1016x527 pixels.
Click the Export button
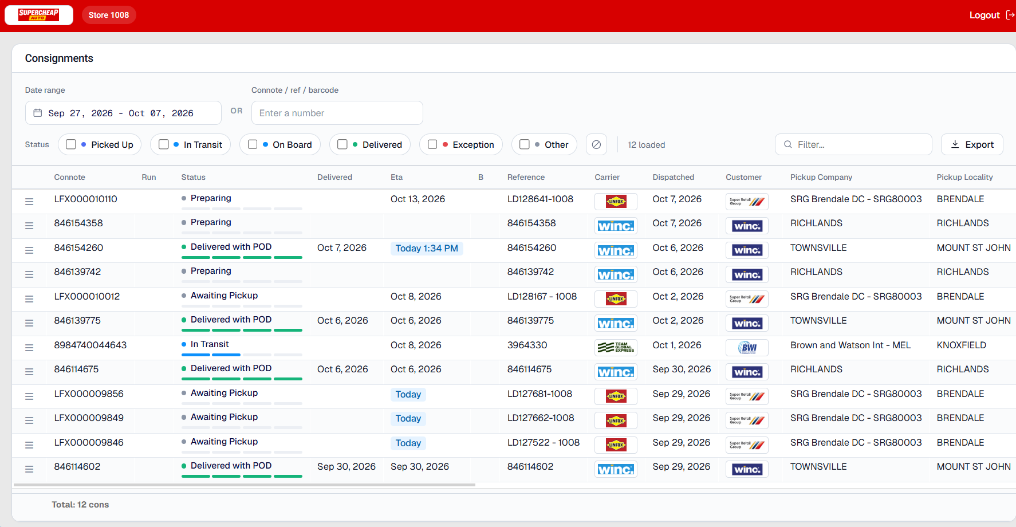[x=972, y=144]
